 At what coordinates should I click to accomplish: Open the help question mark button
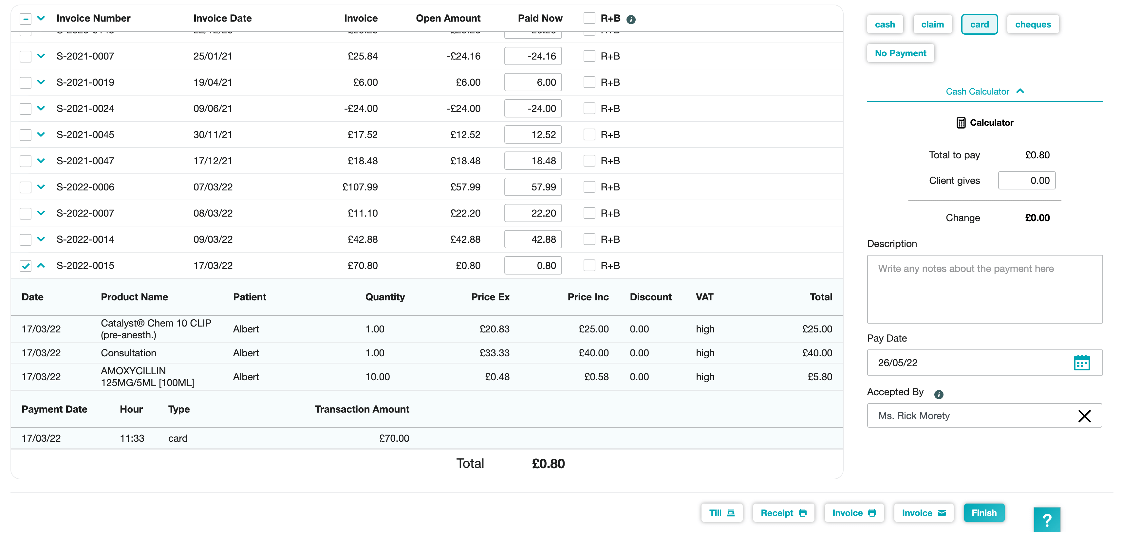click(x=1047, y=520)
